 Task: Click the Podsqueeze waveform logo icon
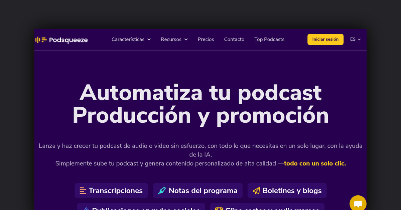click(x=41, y=40)
